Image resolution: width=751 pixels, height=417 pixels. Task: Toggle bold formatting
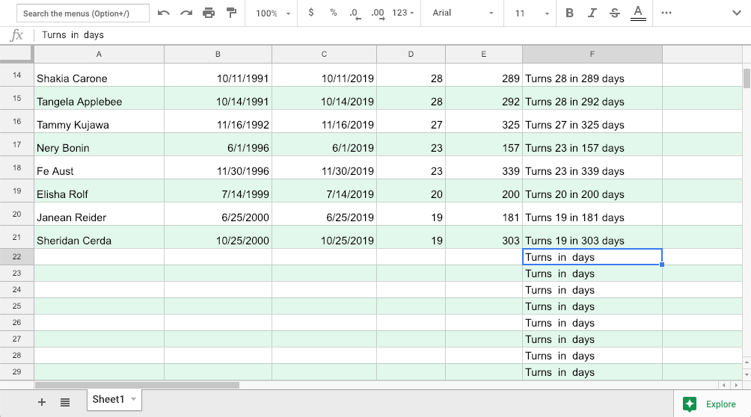click(570, 13)
